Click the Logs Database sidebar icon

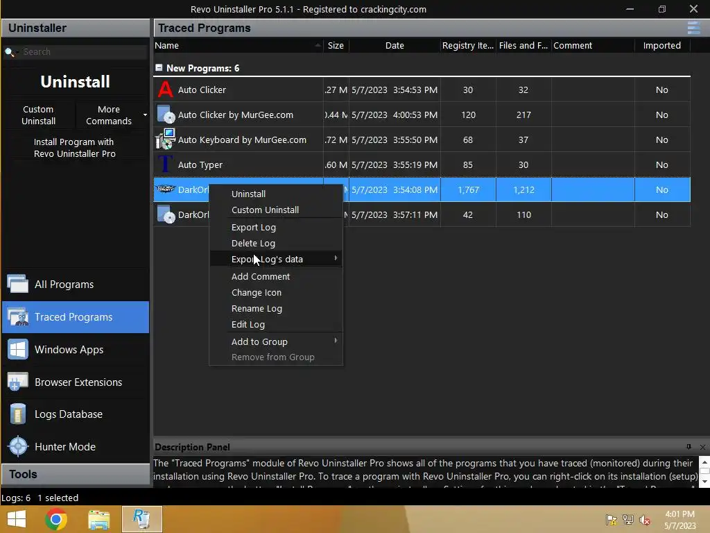coord(17,414)
